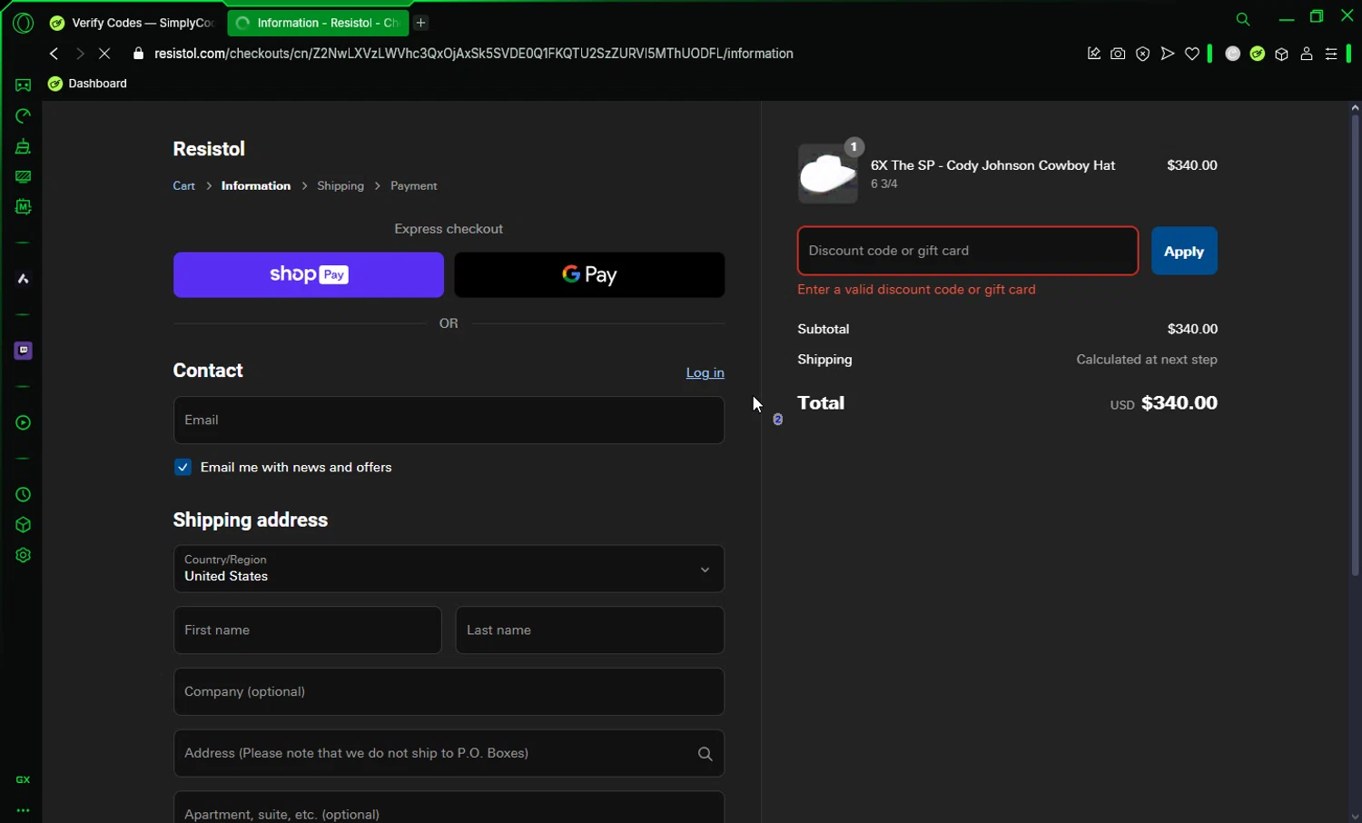Switch to the Verify Codes — SimplyCodes tab

pos(133,23)
